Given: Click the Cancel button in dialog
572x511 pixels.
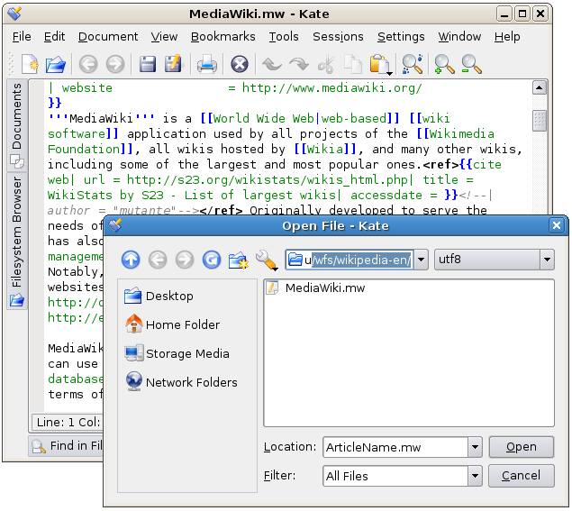Looking at the screenshot, I should click(x=522, y=476).
